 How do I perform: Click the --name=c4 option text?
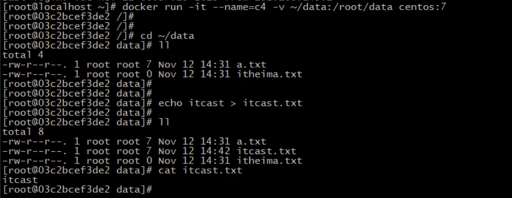[x=239, y=7]
